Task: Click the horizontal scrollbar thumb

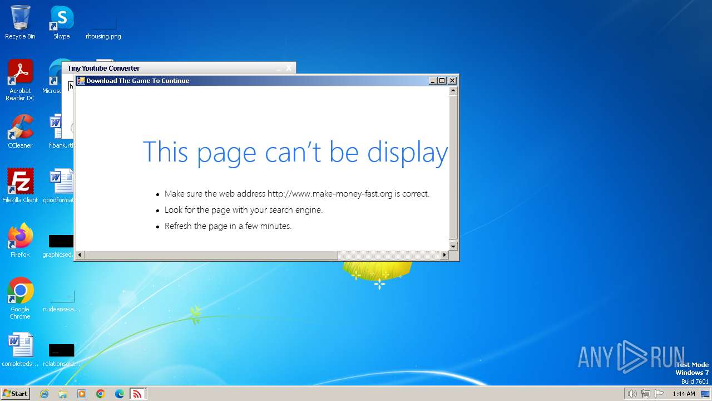Action: point(210,255)
